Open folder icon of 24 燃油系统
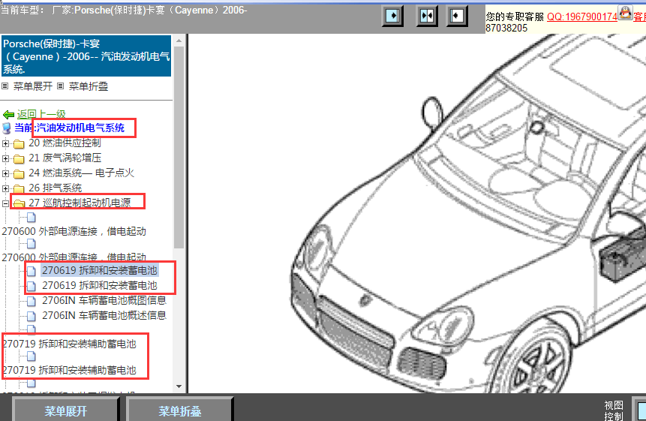 [19, 174]
